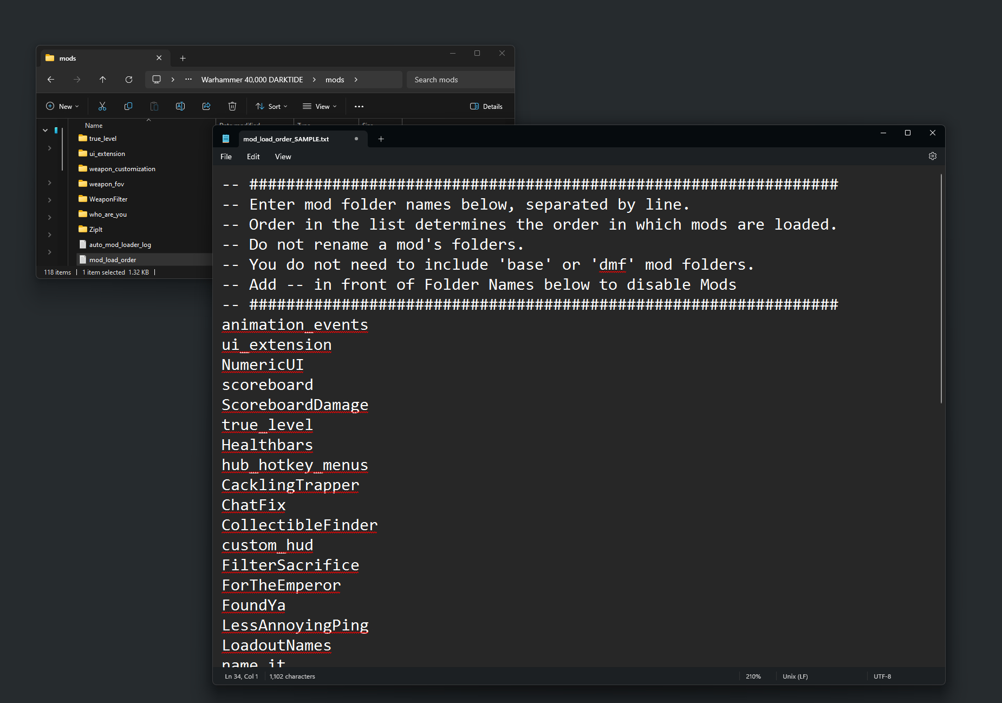Image resolution: width=1002 pixels, height=703 pixels.
Task: Select the who_are_you folder
Action: pos(108,214)
